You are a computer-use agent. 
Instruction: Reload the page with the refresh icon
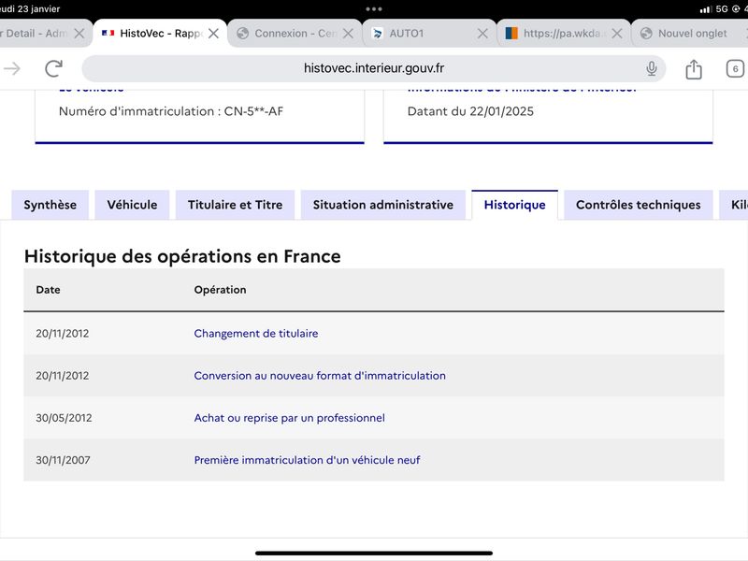(54, 68)
